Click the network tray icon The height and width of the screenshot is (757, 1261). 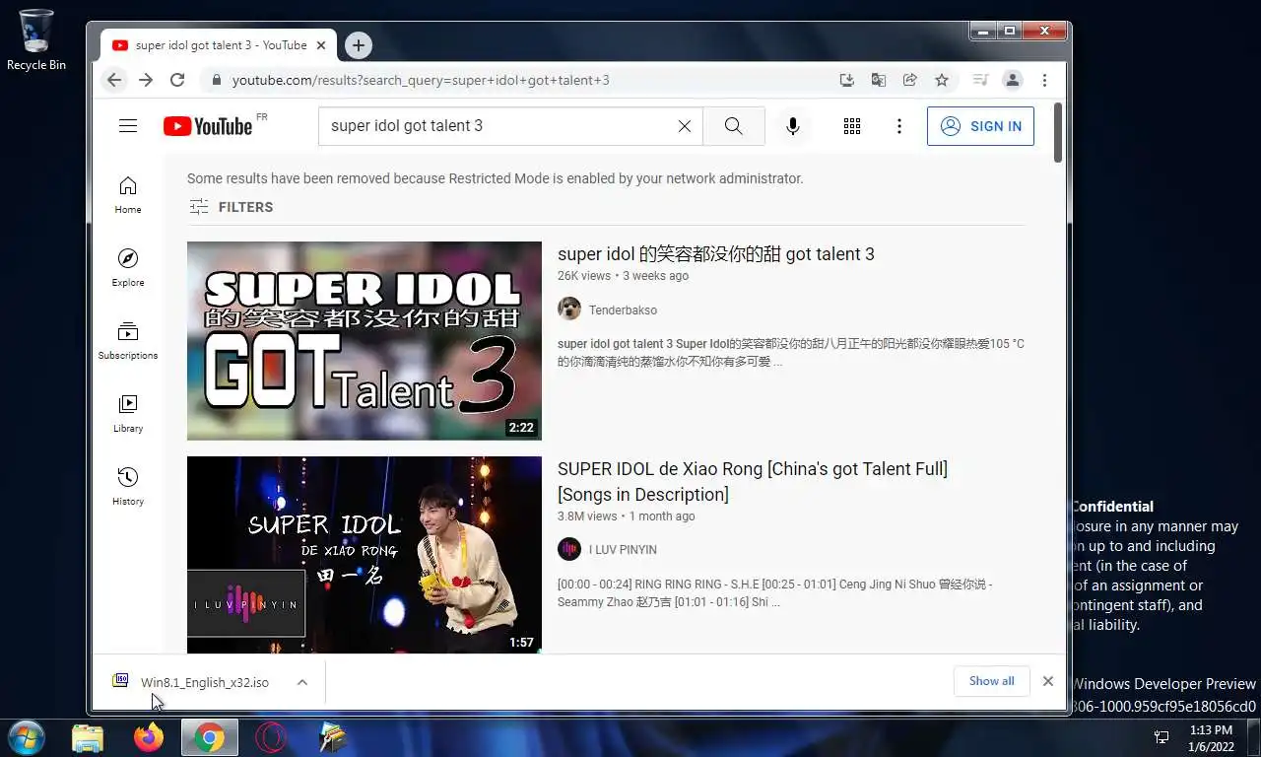[x=1161, y=738]
